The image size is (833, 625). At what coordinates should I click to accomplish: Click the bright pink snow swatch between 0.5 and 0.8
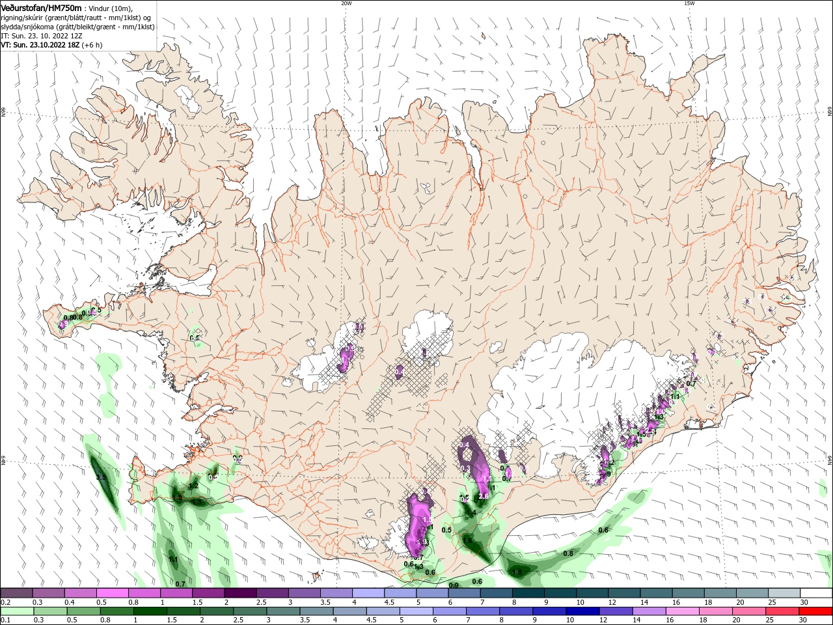tap(112, 593)
